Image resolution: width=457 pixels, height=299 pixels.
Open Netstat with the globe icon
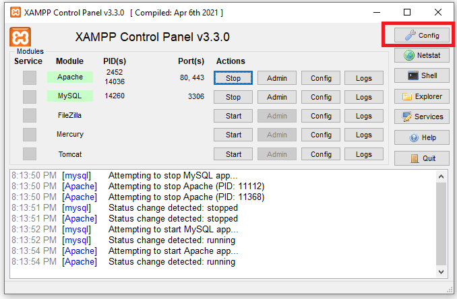click(422, 55)
